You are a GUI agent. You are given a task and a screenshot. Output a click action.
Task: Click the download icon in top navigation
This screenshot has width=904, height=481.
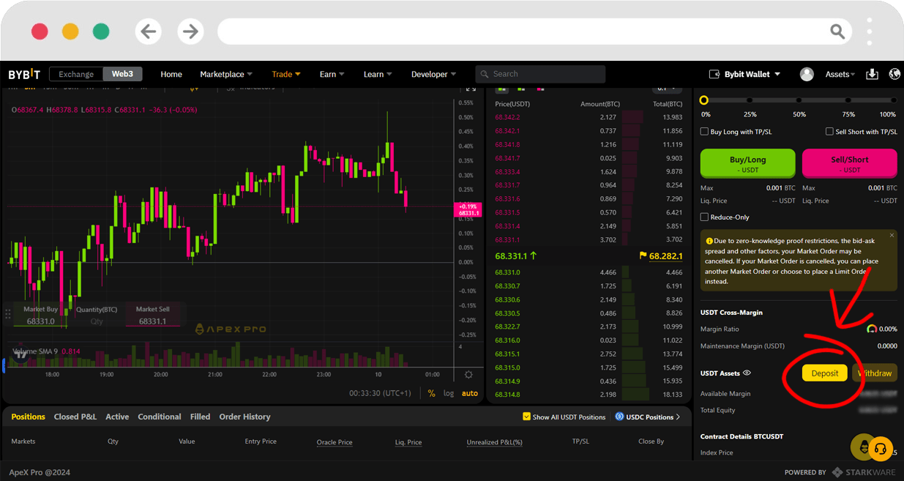(872, 74)
